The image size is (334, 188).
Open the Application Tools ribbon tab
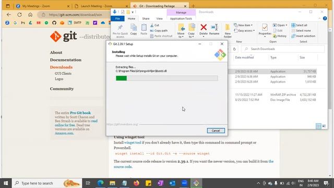pos(181,19)
